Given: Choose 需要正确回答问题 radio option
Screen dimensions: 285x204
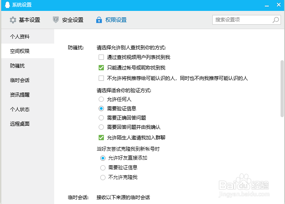Looking at the screenshot, I should 101,118.
